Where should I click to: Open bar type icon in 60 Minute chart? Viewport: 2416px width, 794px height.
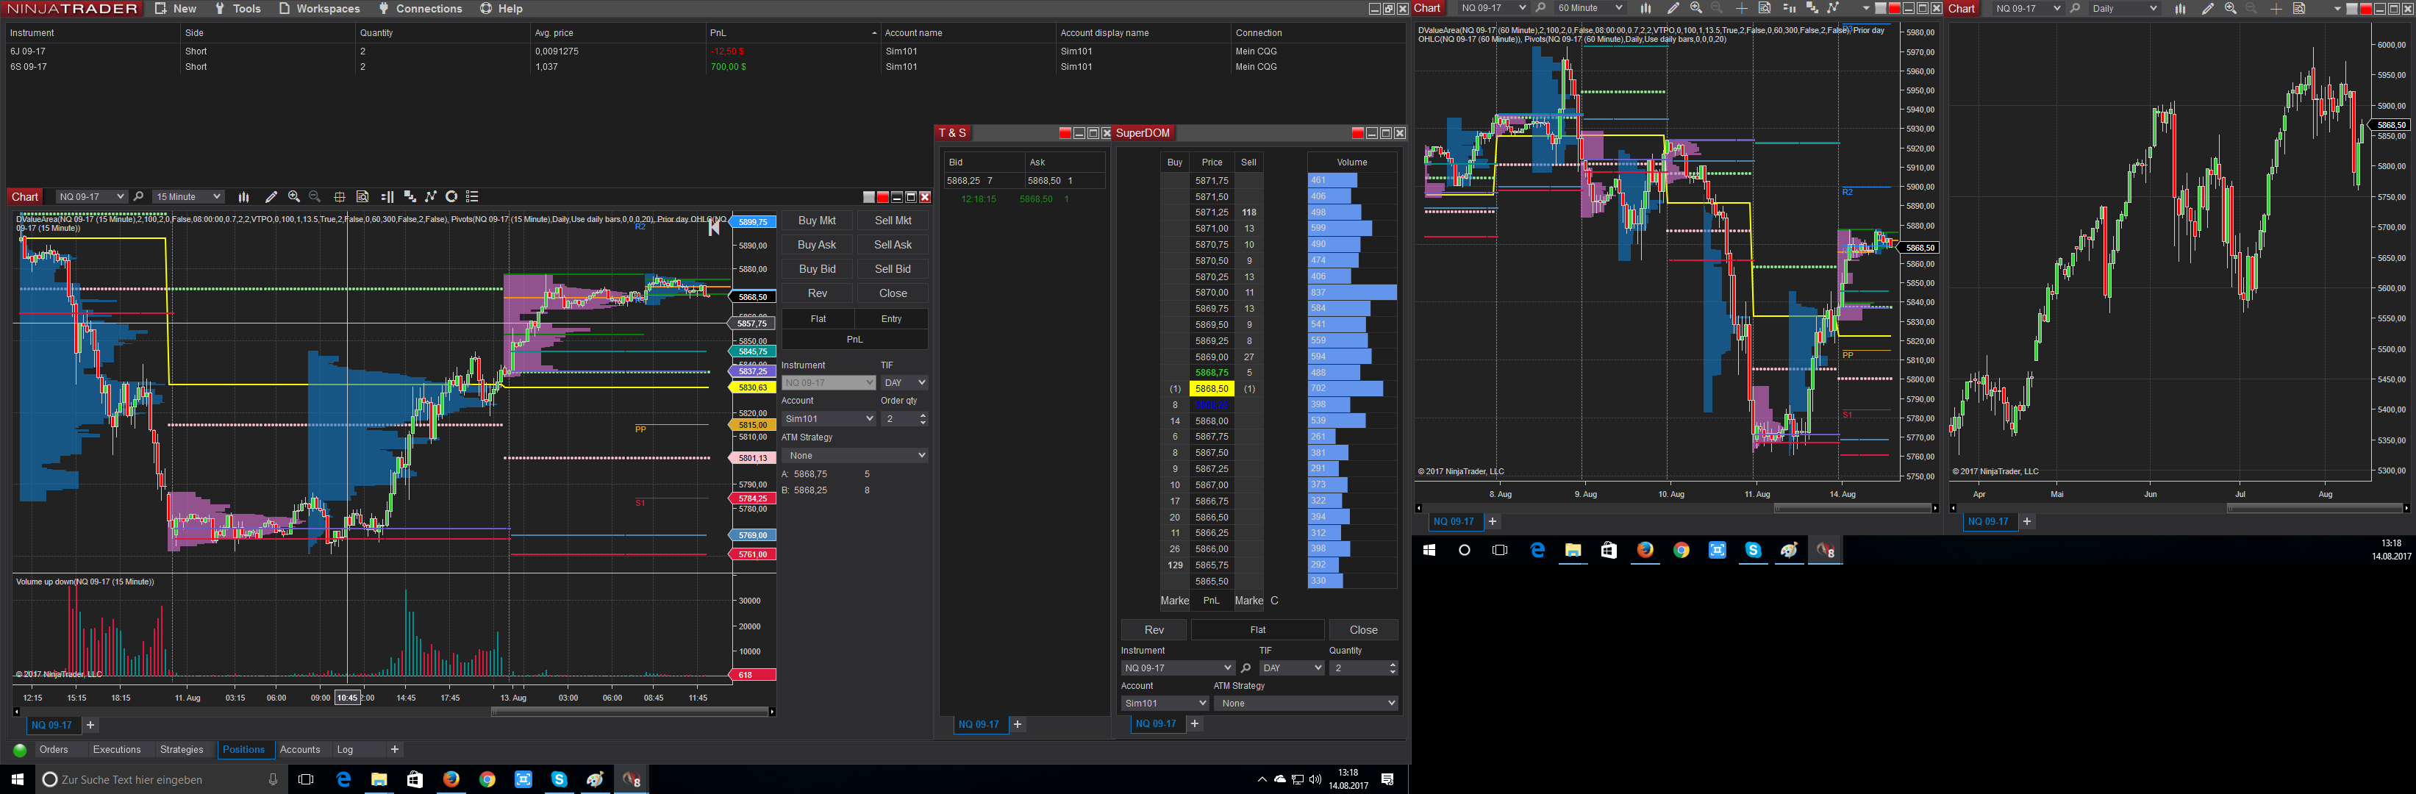pyautogui.click(x=1645, y=8)
